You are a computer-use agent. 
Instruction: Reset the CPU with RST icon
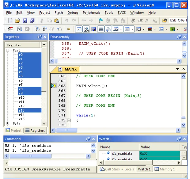point(10,29)
